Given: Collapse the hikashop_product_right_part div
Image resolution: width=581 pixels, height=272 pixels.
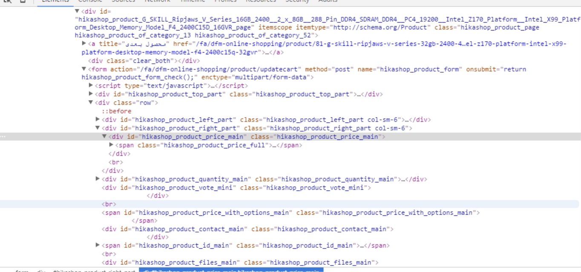Looking at the screenshot, I should [98, 128].
